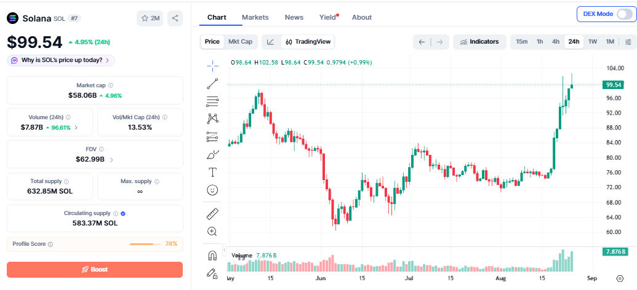Open the emoji icons tool
This screenshot has width=637, height=290.
pyautogui.click(x=212, y=190)
